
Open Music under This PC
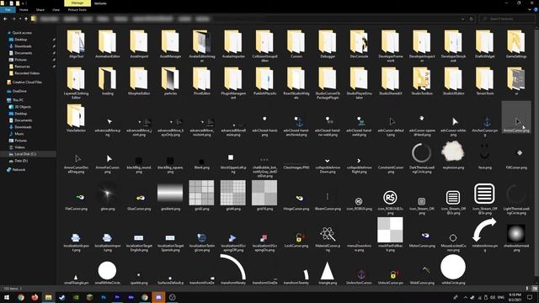click(x=19, y=134)
